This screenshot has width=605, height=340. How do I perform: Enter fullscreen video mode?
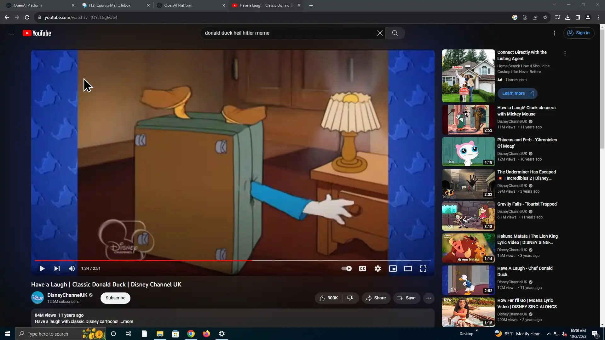pos(423,269)
